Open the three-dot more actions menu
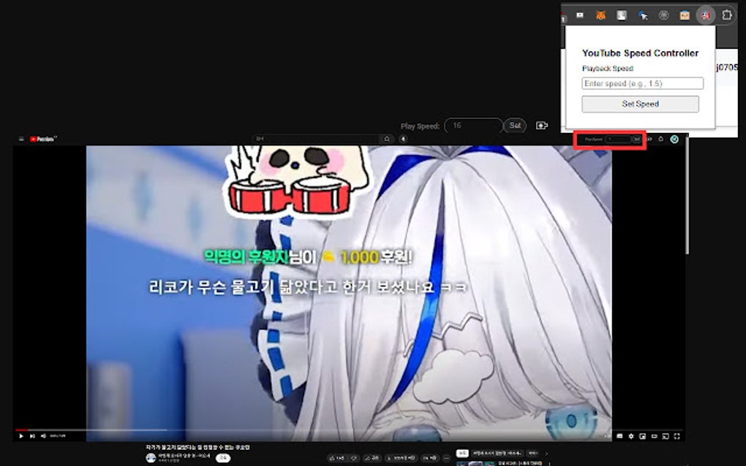 point(446,458)
